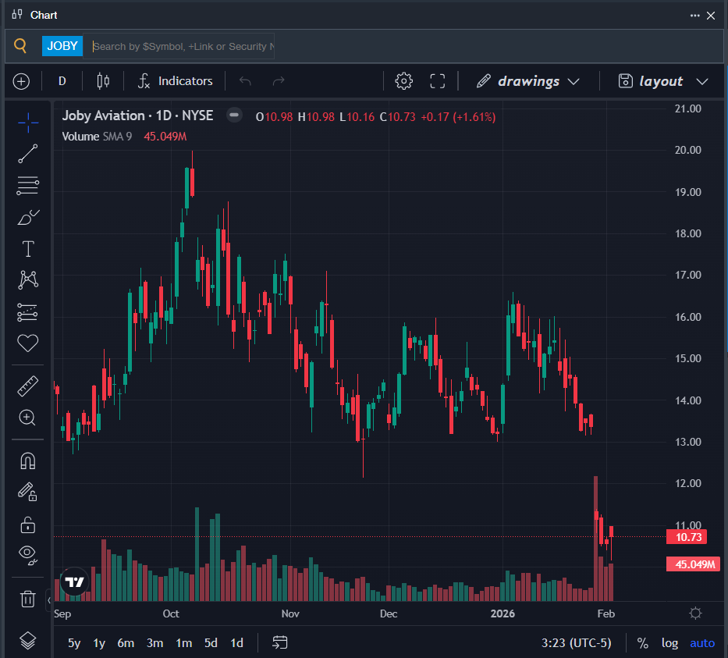Screen dimensions: 728x658
Task: Select the ruler measure tool
Action: 28,386
